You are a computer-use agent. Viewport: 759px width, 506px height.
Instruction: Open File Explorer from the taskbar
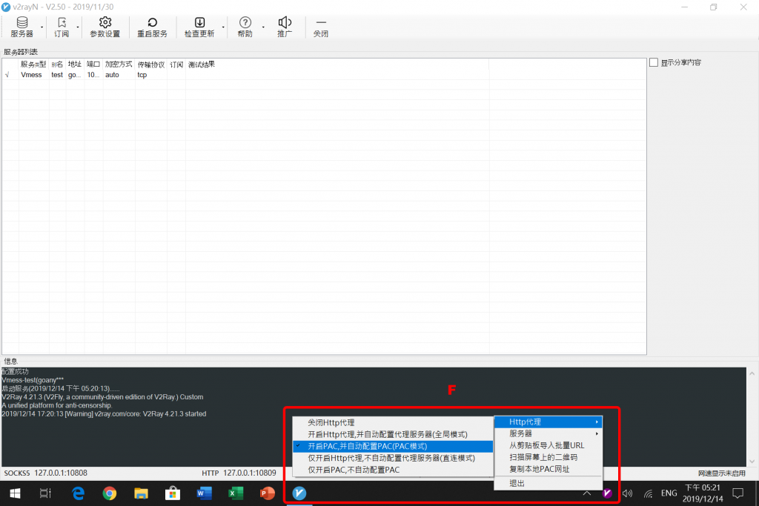click(x=141, y=493)
